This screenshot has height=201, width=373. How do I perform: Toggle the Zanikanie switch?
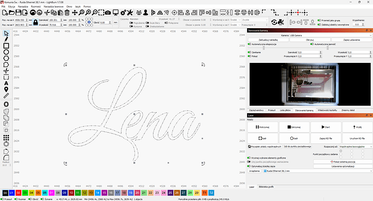[x=250, y=52]
